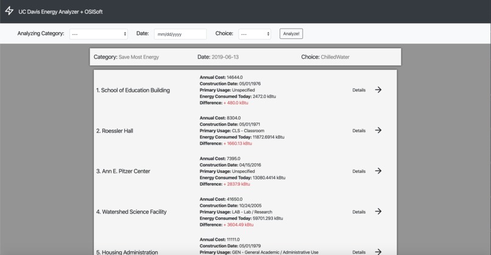Viewport: 491px width, 255px height.
Task: Click the Analyze! button
Action: tap(291, 34)
